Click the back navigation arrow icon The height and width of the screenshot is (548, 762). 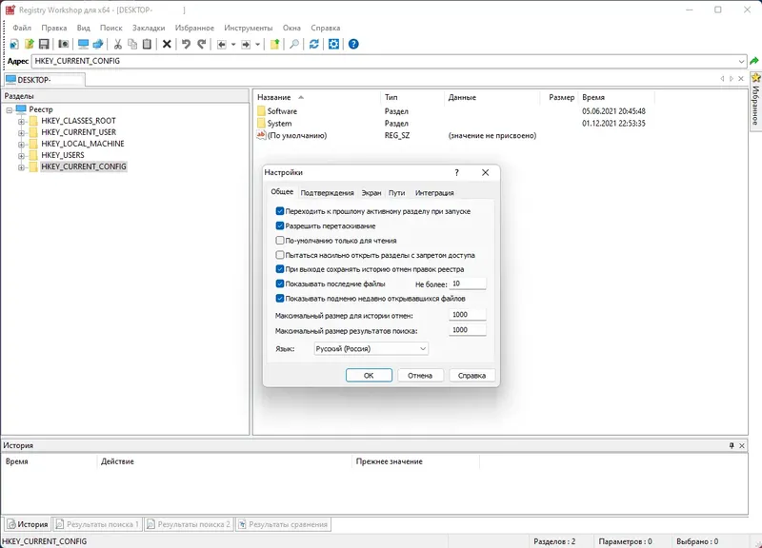[x=222, y=44]
